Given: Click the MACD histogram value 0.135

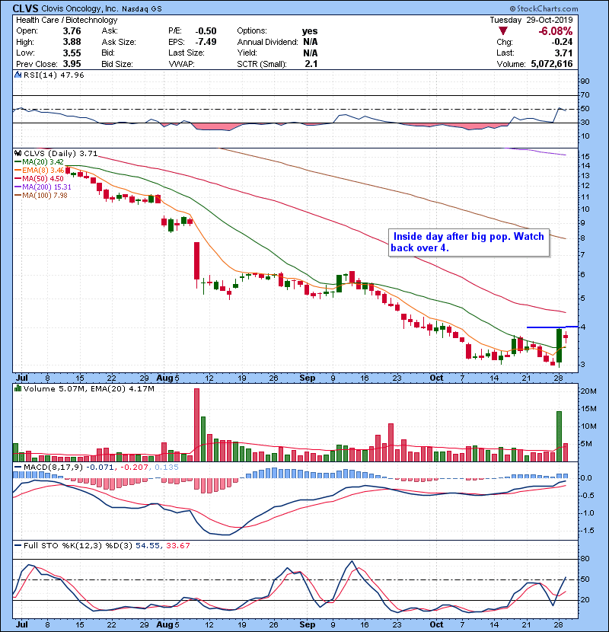Looking at the screenshot, I should click(x=166, y=468).
